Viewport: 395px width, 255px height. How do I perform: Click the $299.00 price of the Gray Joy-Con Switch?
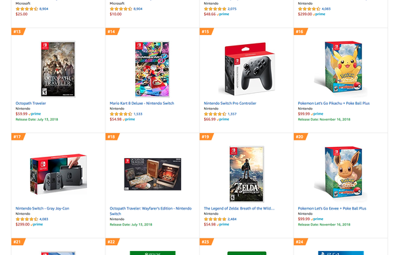[x=22, y=224]
